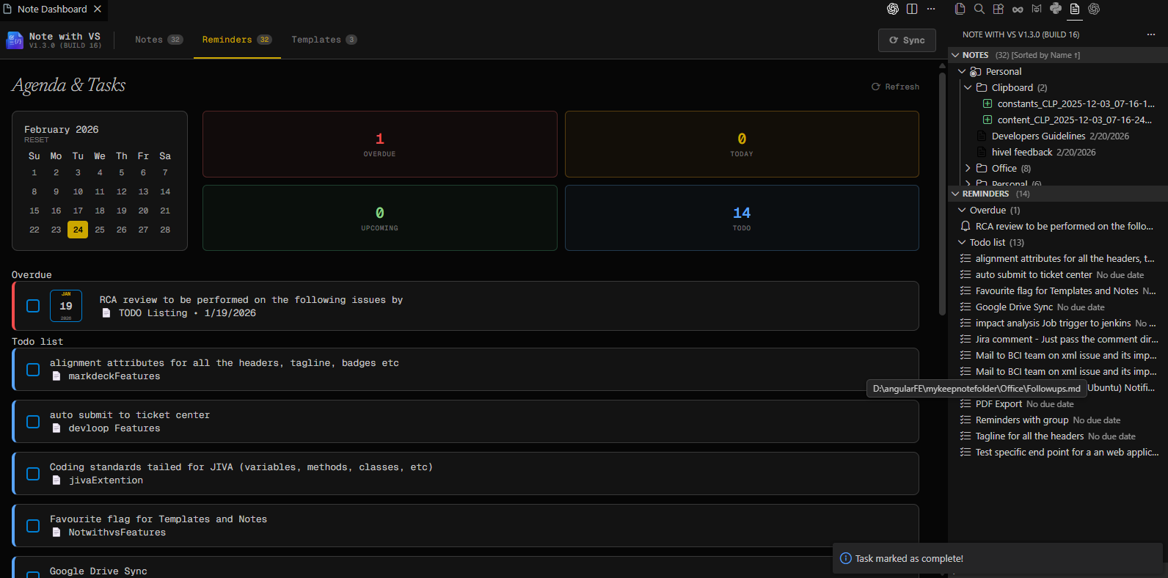Image resolution: width=1168 pixels, height=578 pixels.
Task: Click ChatGPT icon in editor title actions
Action: [893, 9]
